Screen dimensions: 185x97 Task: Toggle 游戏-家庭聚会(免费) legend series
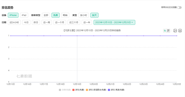(96, 90)
